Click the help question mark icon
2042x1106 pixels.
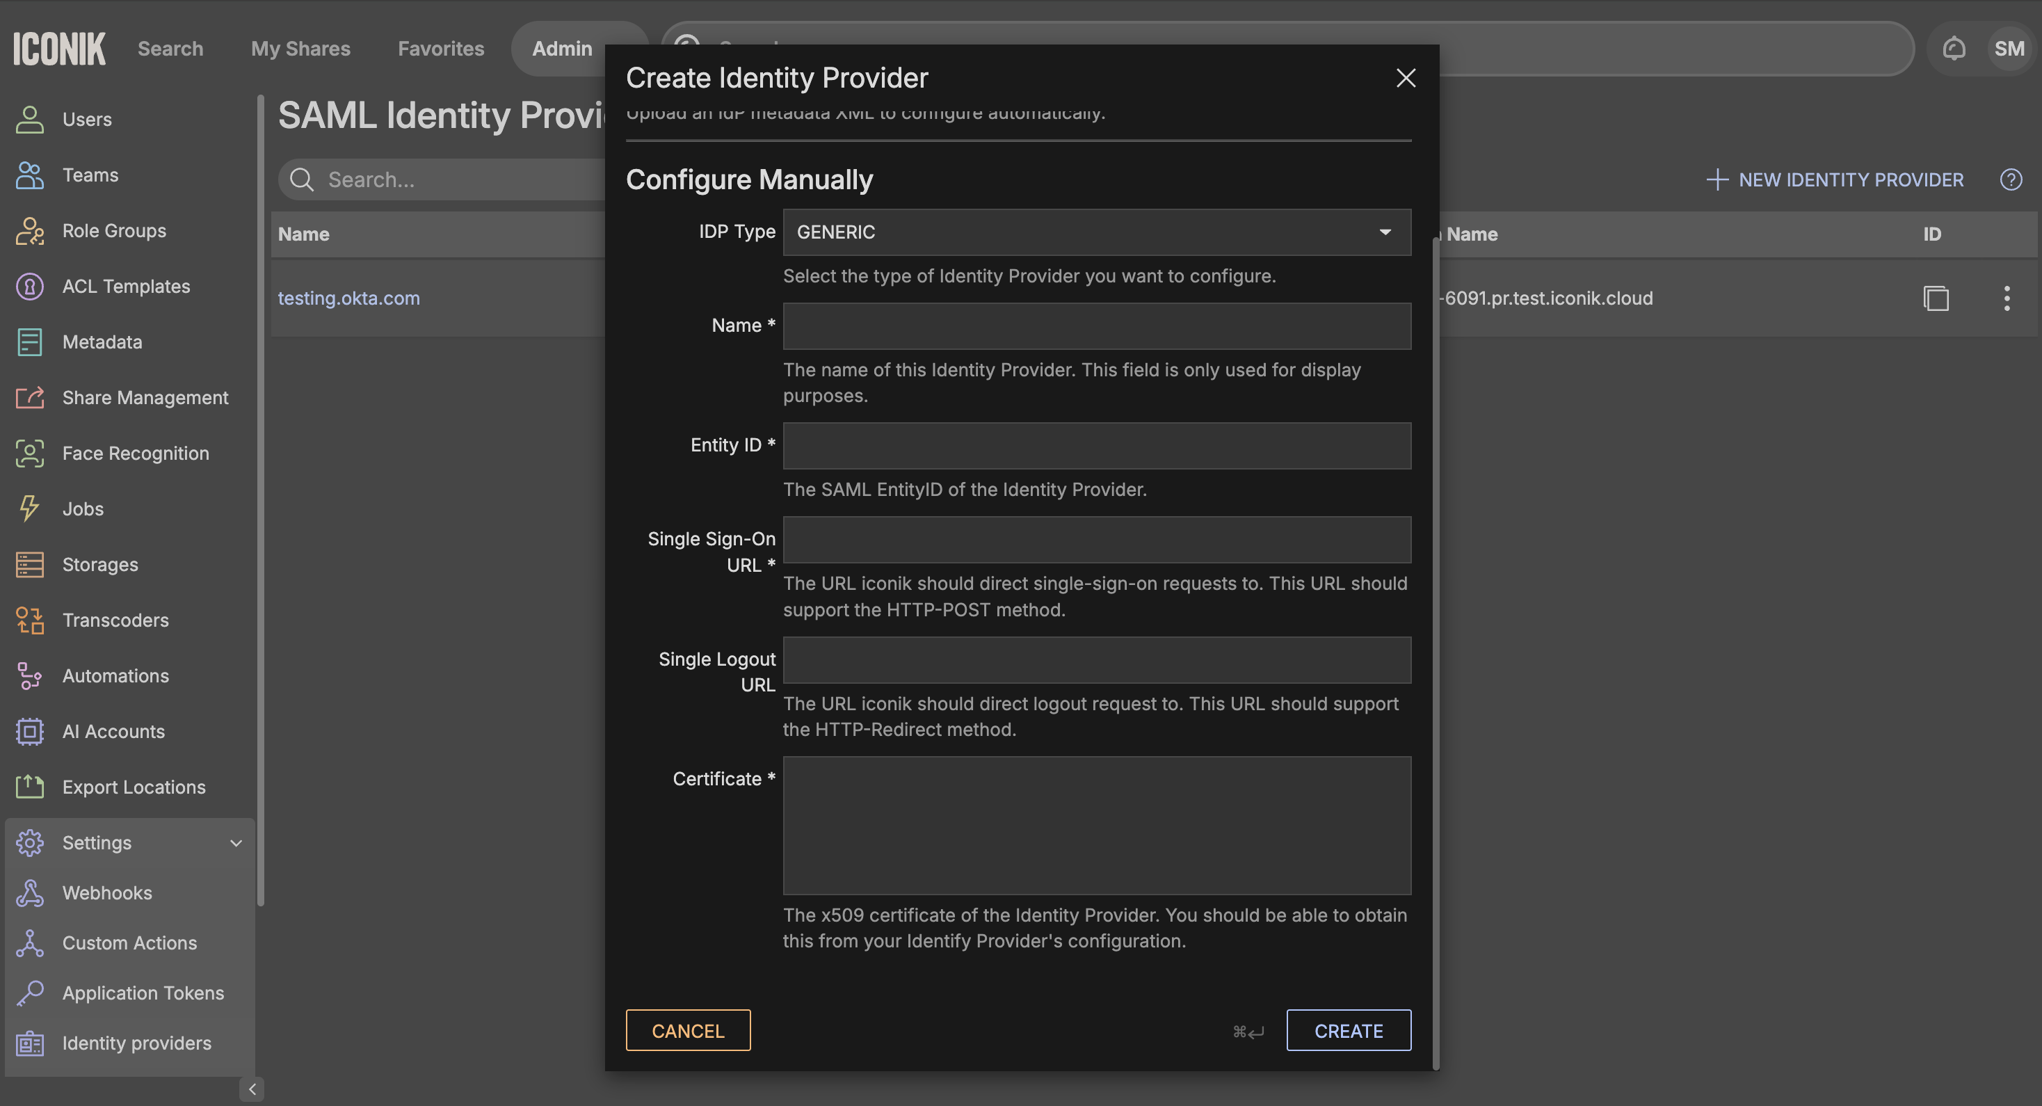pyautogui.click(x=2010, y=179)
